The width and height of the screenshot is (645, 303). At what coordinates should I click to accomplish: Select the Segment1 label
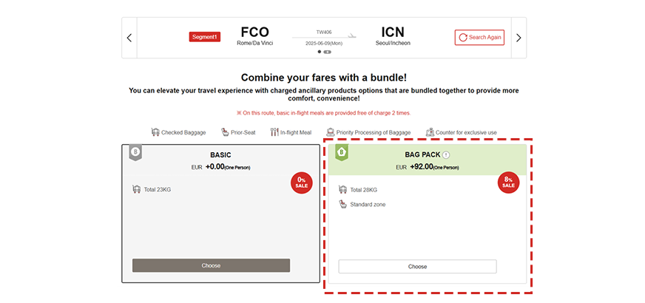[x=205, y=37]
